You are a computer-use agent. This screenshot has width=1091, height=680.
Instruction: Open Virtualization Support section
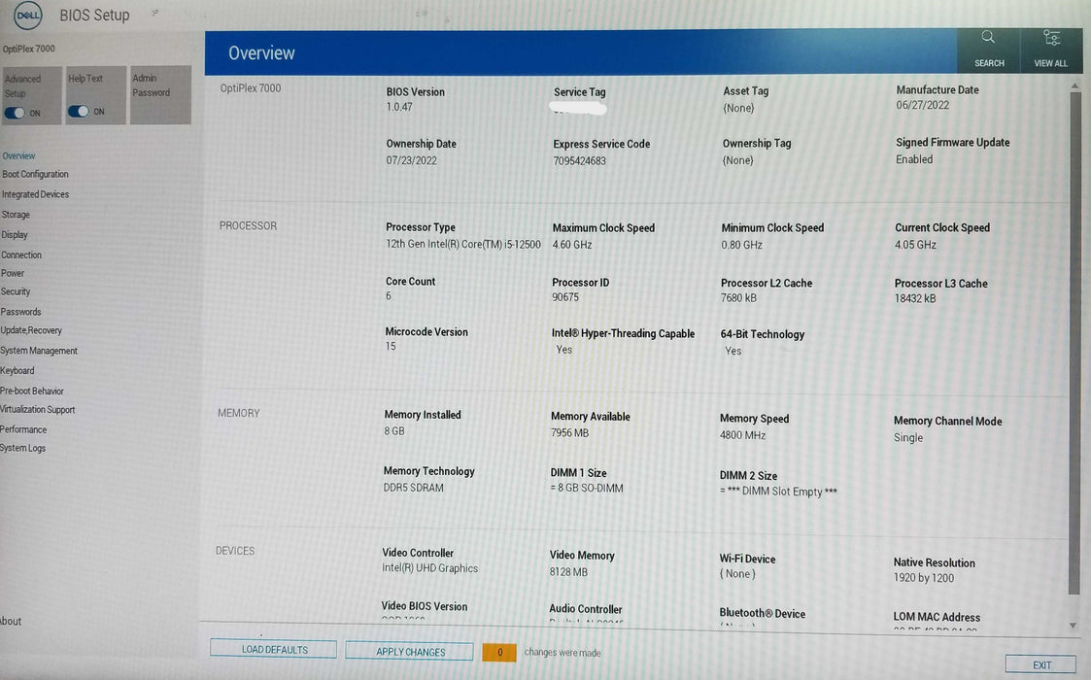[x=38, y=410]
